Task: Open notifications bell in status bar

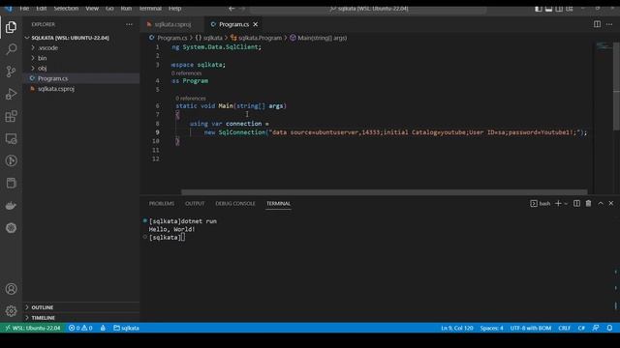Action: [609, 328]
